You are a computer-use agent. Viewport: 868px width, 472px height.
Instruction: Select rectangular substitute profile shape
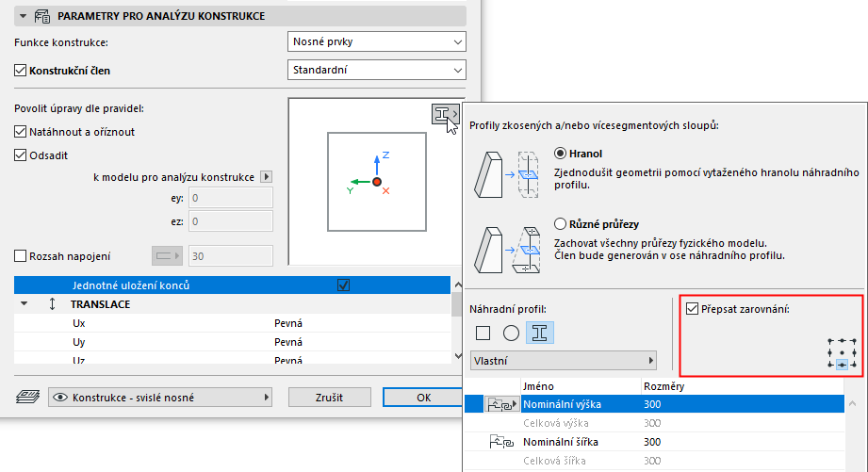[x=483, y=333]
